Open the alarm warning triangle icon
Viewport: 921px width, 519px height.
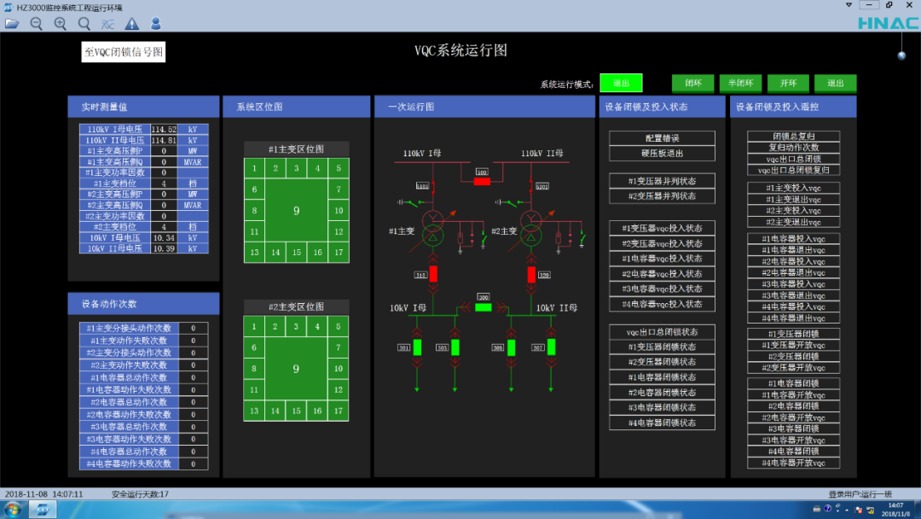[x=131, y=24]
